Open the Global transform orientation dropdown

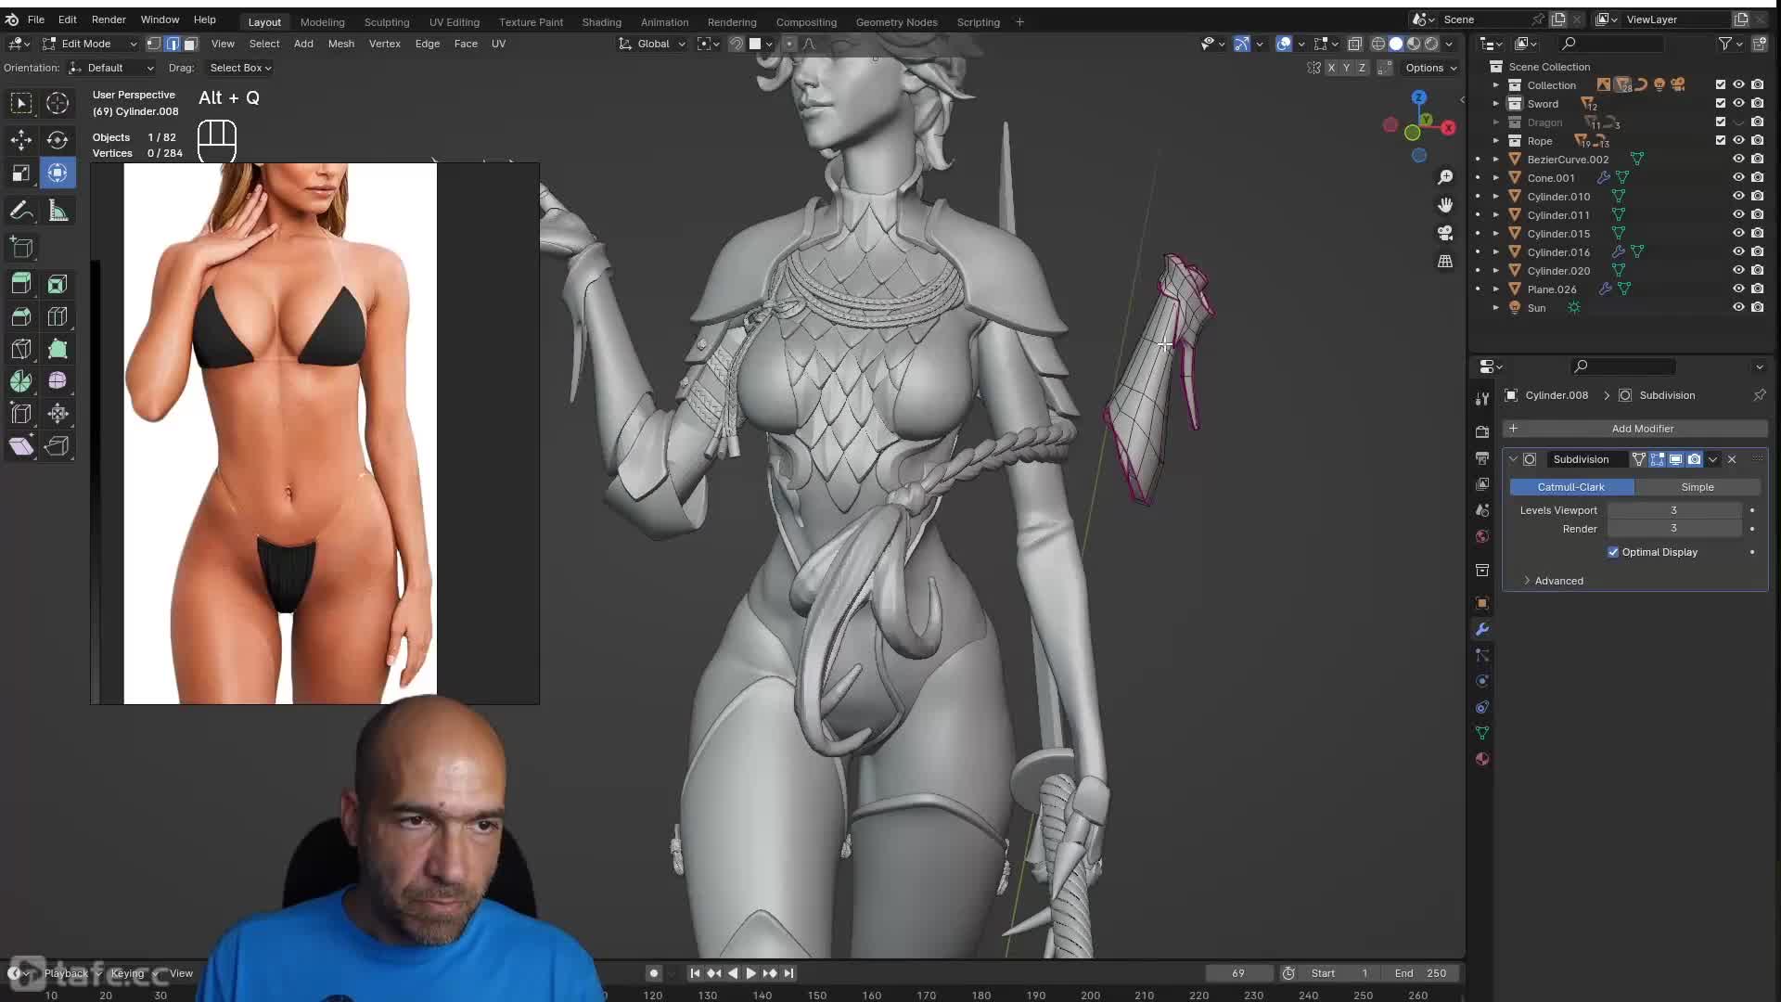(x=653, y=44)
